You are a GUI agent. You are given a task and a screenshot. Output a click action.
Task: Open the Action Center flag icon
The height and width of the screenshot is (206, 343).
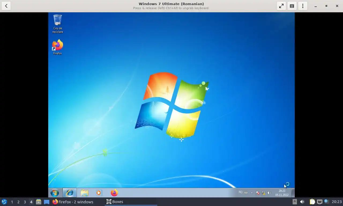click(258, 193)
